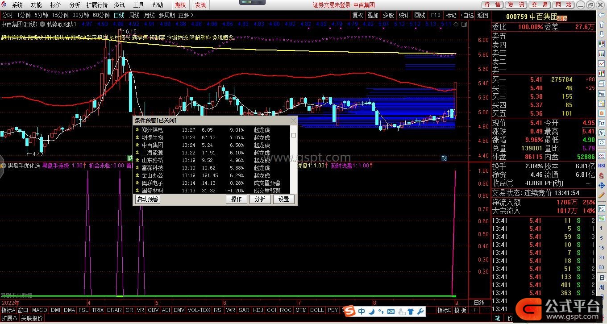This screenshot has width=607, height=324.
Task: Open the line chart icon in right sidebar
Action: click(x=602, y=63)
